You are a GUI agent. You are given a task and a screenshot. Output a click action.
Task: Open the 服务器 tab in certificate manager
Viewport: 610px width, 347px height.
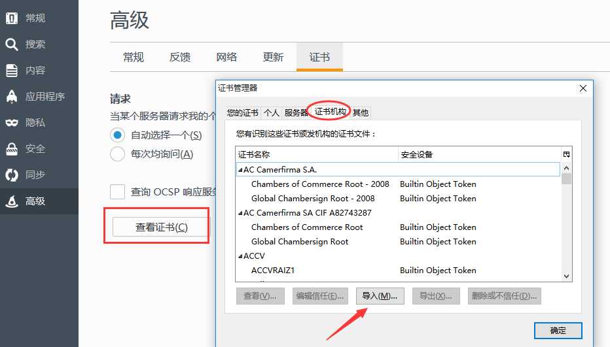tap(296, 112)
